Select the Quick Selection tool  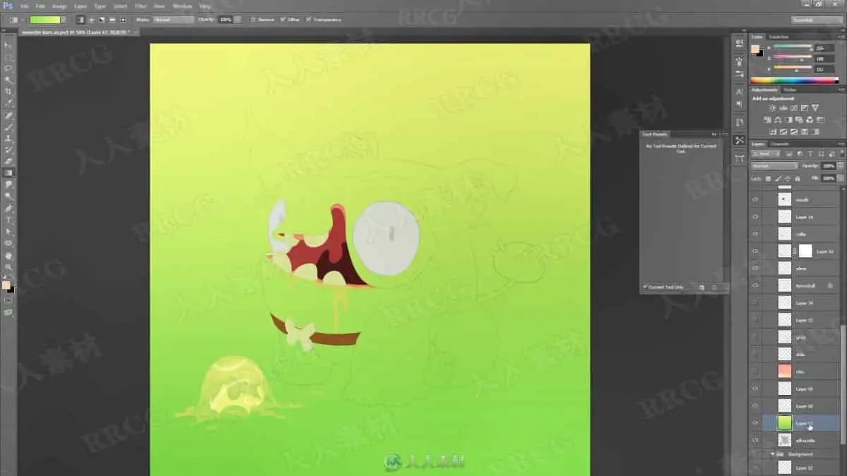pos(8,80)
